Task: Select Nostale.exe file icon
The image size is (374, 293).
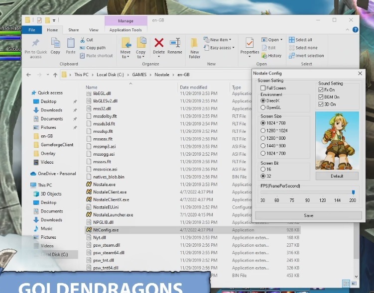Action: [89, 184]
